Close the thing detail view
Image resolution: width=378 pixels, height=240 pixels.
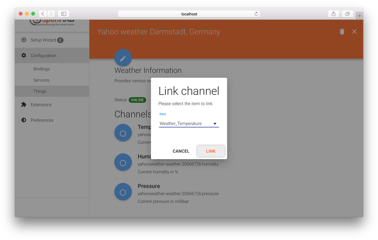tap(354, 32)
